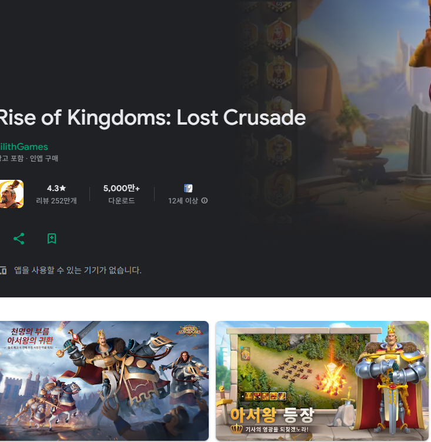Open the 리뷰 252만개 reviews count

(56, 200)
